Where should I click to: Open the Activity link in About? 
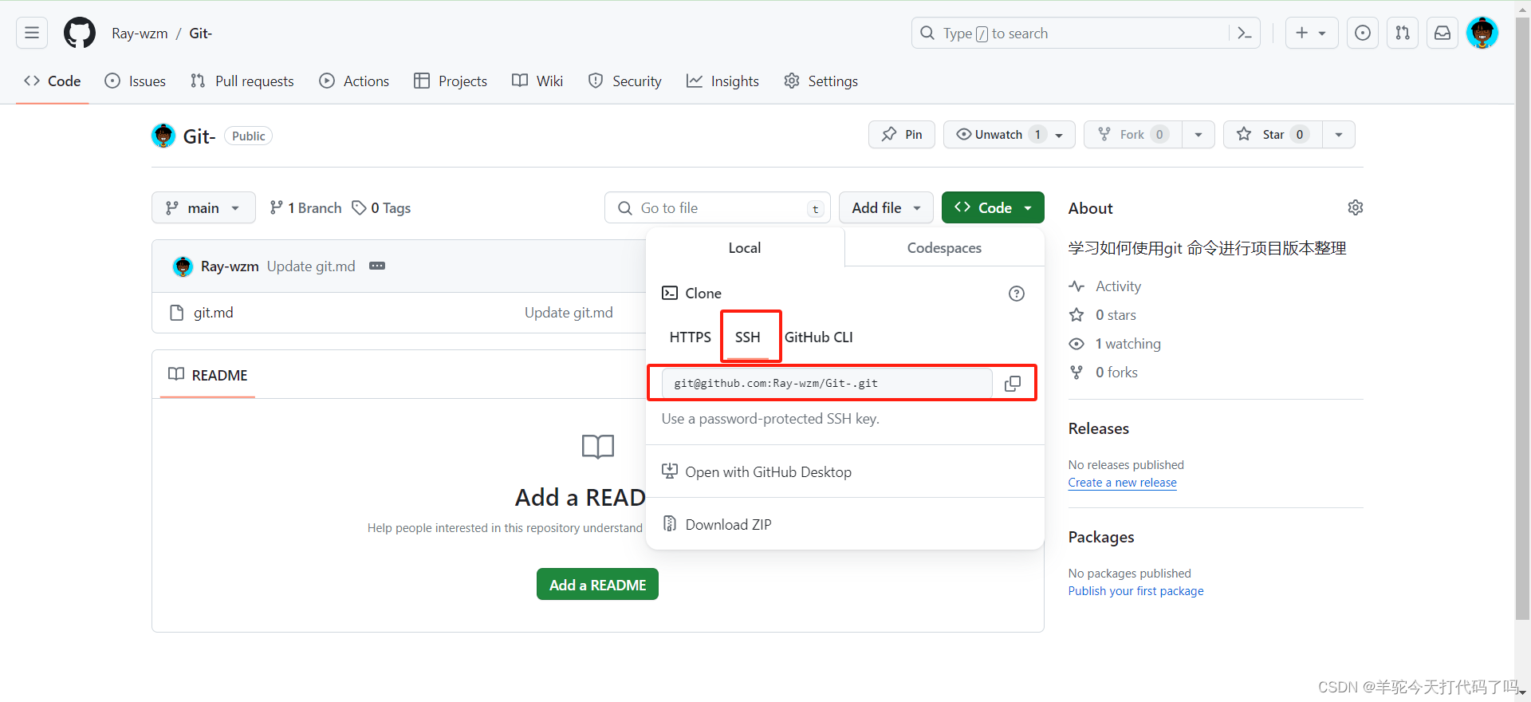tap(1105, 286)
